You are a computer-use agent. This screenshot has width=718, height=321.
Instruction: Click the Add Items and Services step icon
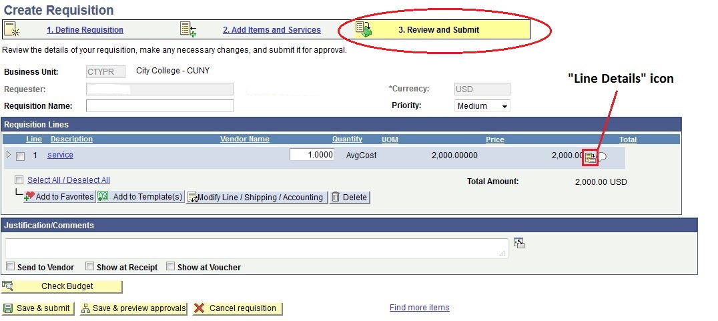click(x=188, y=29)
